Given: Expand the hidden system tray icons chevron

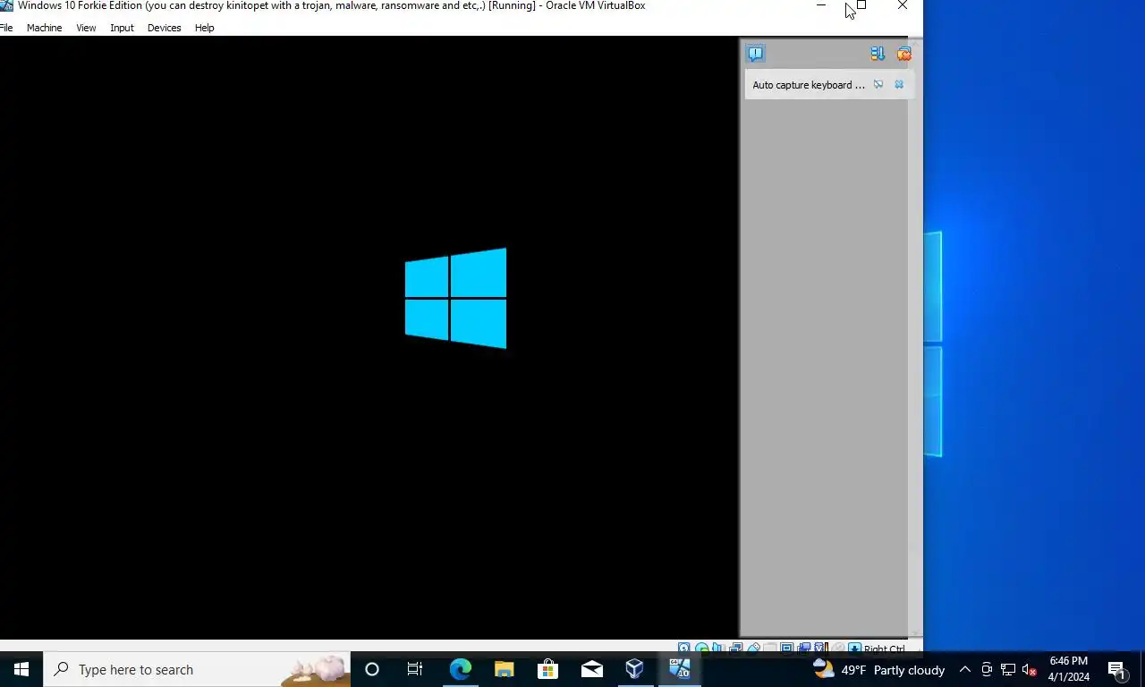Looking at the screenshot, I should tap(964, 669).
